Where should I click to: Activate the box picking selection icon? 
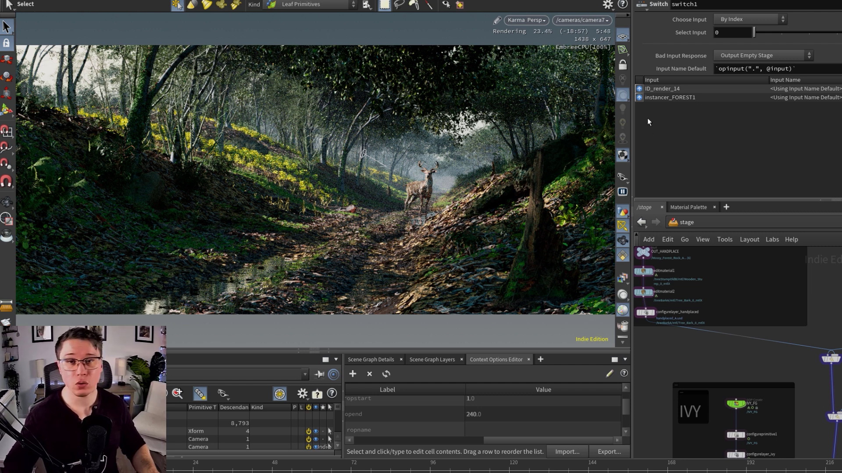pyautogui.click(x=384, y=5)
